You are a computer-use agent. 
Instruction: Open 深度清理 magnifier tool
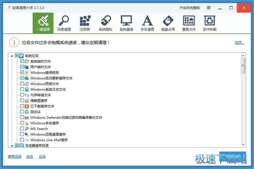point(64,23)
